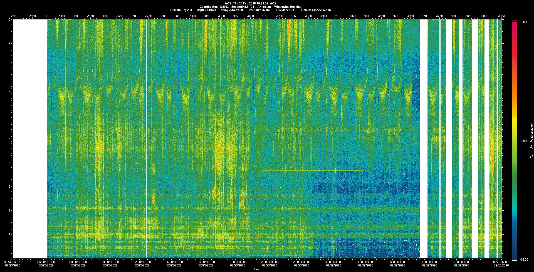The height and width of the screenshot is (272, 534).
Task: Click the "Windowing:Hanning" header text
Action: (288, 7)
